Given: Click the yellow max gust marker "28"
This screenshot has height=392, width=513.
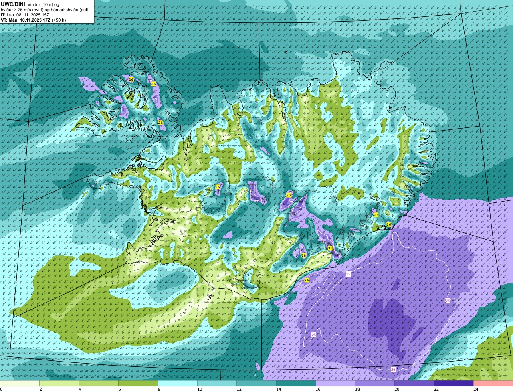Looking at the screenshot, I should [303, 255].
